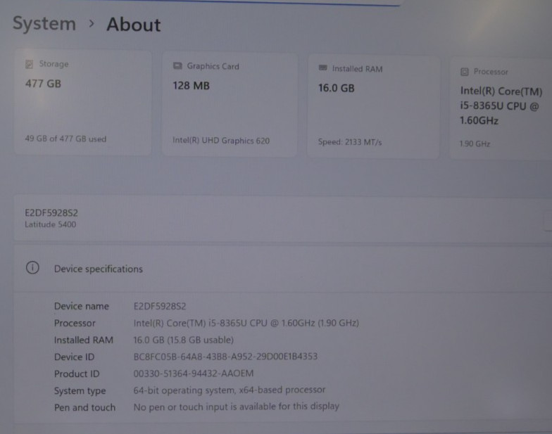The width and height of the screenshot is (552, 434).
Task: Select the E2DF5928S2 device header name
Action: click(51, 212)
